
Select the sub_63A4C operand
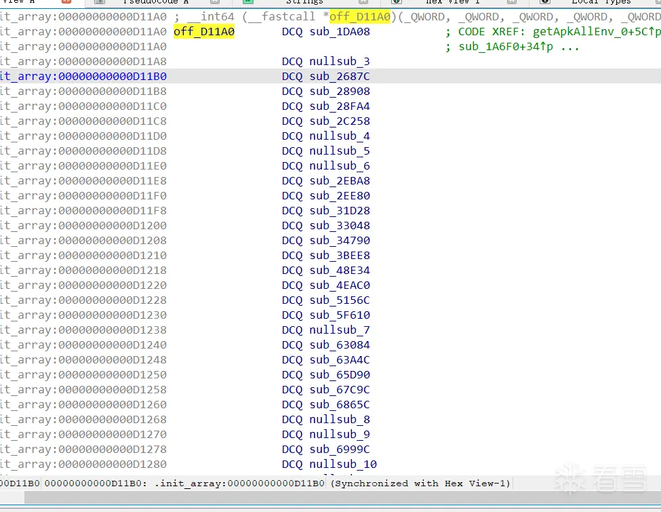click(x=340, y=359)
